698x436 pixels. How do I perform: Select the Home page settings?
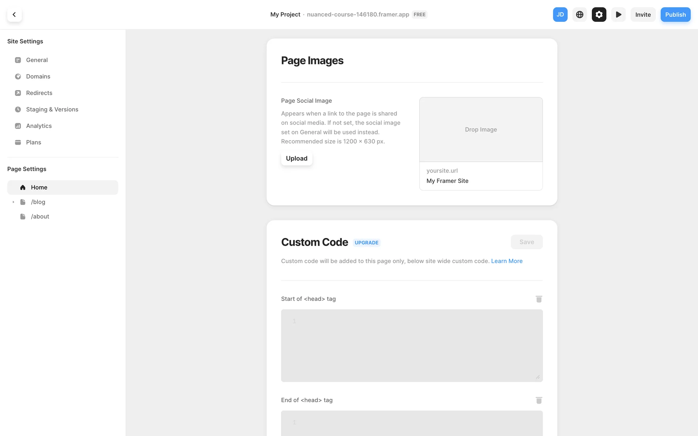tap(39, 187)
